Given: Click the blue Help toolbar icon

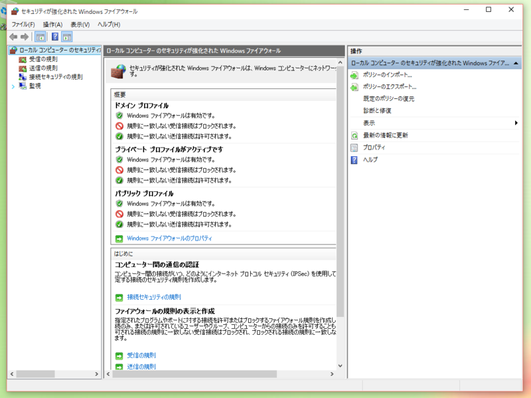Looking at the screenshot, I should [x=55, y=37].
